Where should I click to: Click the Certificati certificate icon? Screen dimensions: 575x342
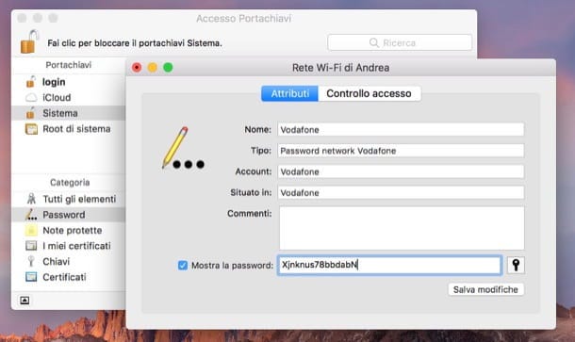31,277
